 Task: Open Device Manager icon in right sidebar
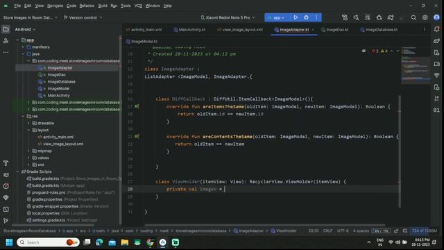point(436,53)
